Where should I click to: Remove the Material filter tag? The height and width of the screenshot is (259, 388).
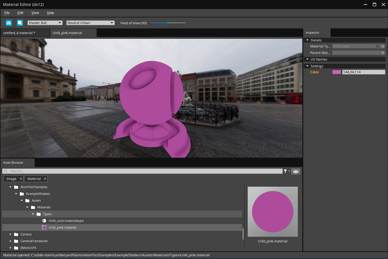tap(45, 179)
